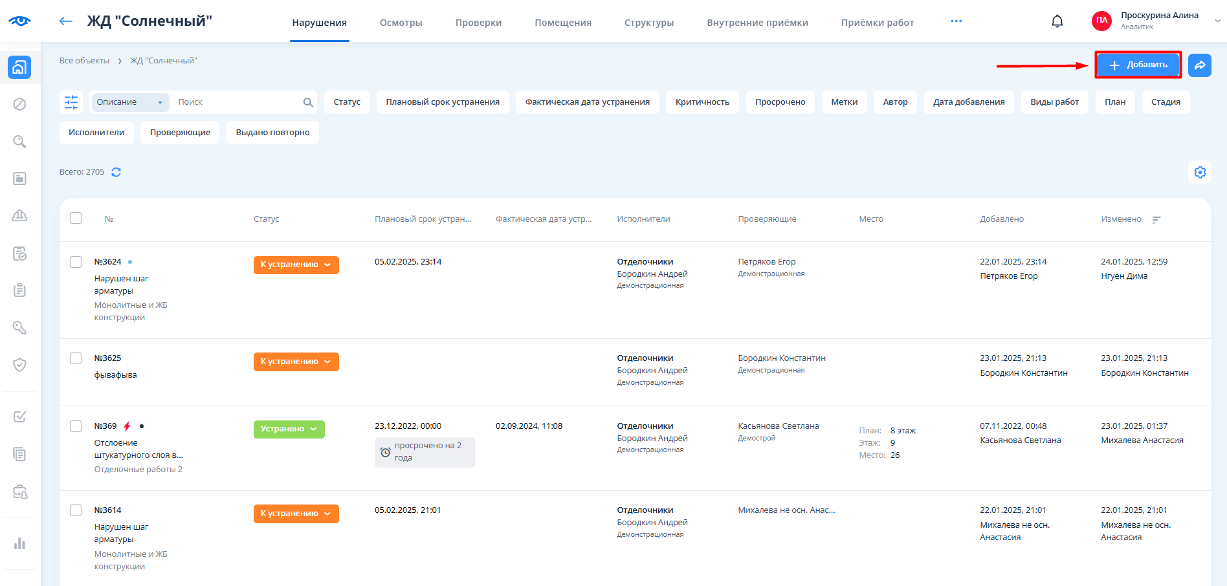Screen dimensions: 1227x586
Task: Click the search magnifier in sidebar
Action: pos(20,142)
